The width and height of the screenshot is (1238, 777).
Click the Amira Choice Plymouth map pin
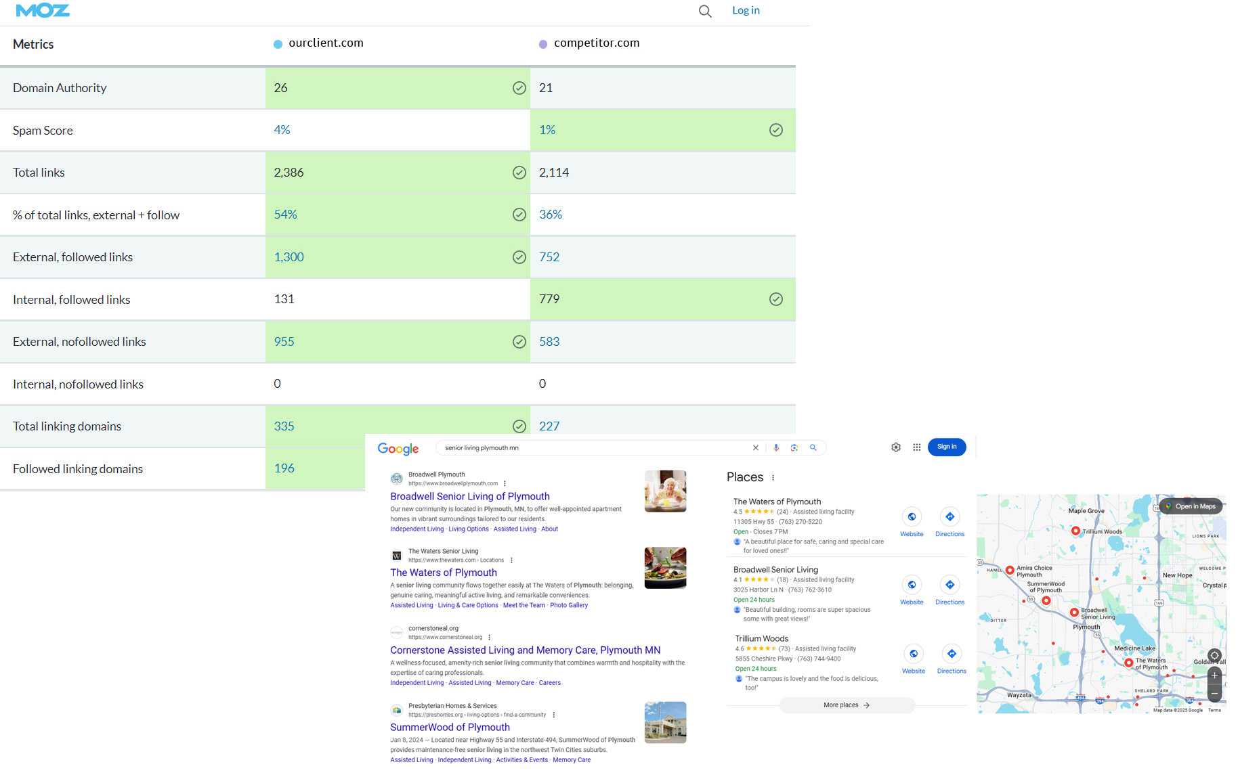click(x=1010, y=571)
